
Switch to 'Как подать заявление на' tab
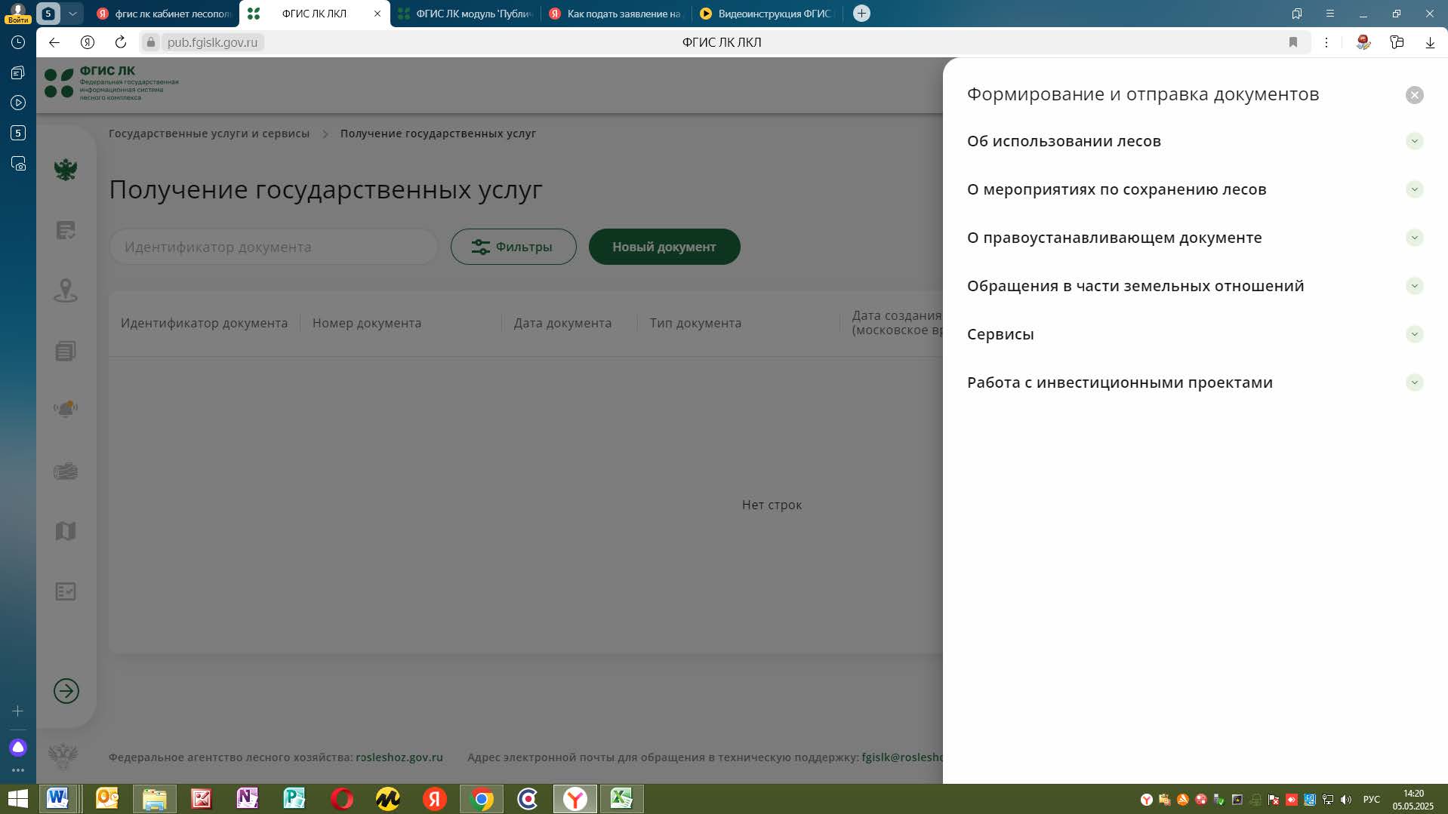[x=617, y=14]
